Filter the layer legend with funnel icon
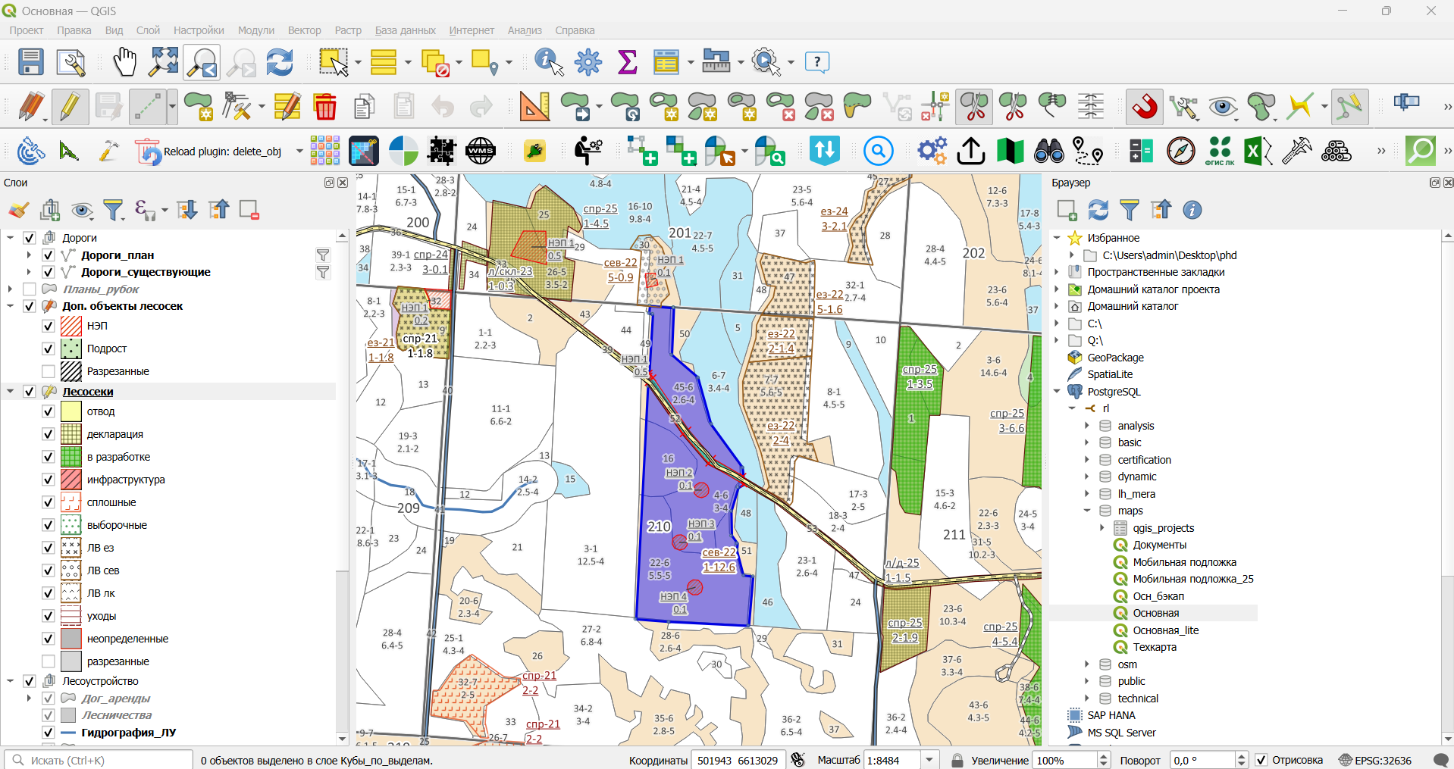The height and width of the screenshot is (769, 1454). [114, 210]
